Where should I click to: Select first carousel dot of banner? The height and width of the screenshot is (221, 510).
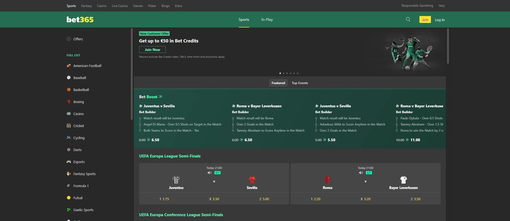pyautogui.click(x=280, y=73)
